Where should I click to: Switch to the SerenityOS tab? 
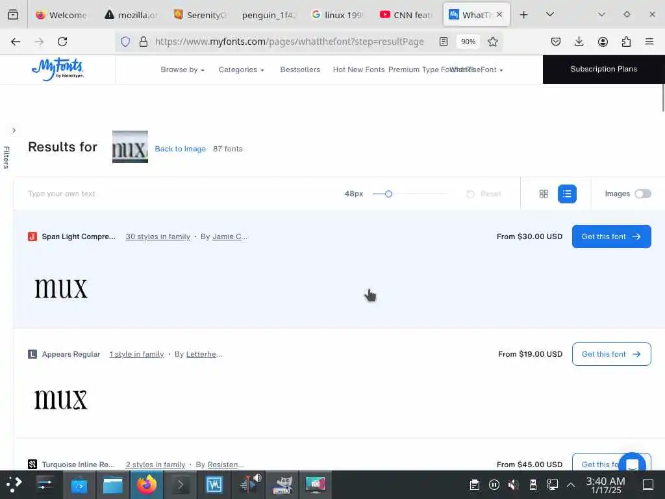200,15
